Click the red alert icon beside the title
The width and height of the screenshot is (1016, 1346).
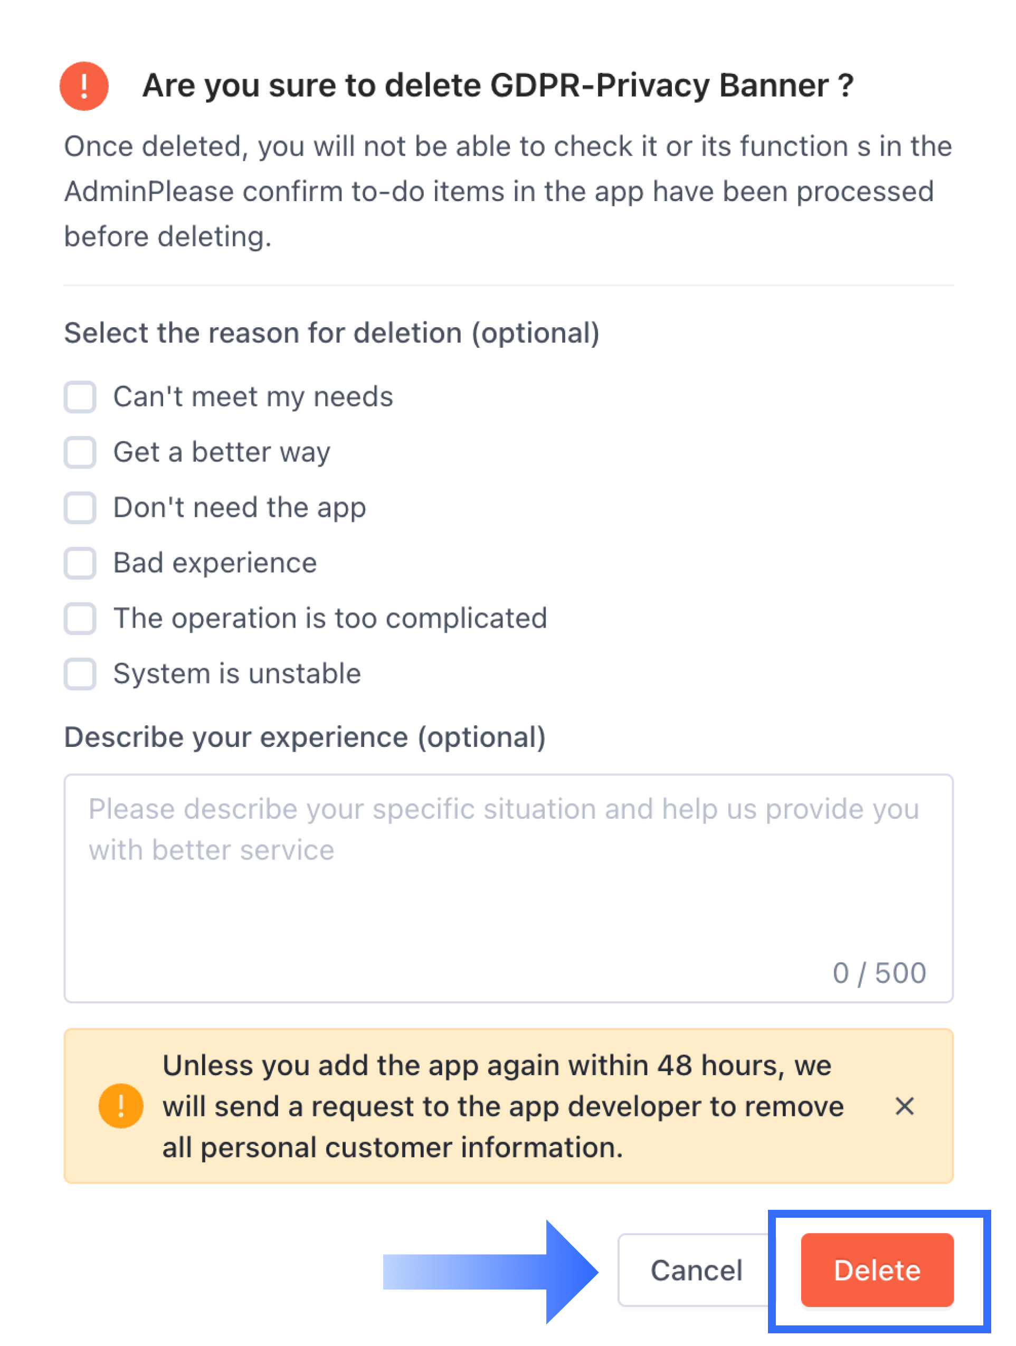[x=84, y=86]
